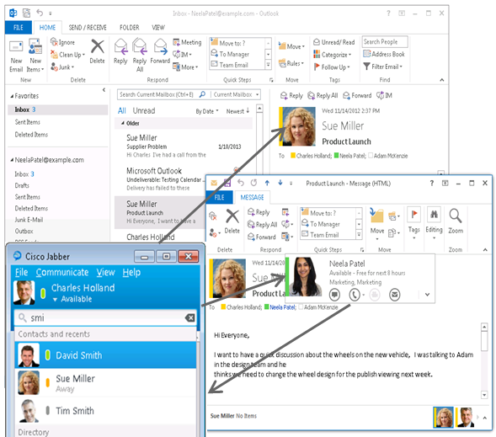Click Reply in main Outlook Respond group

click(x=120, y=52)
